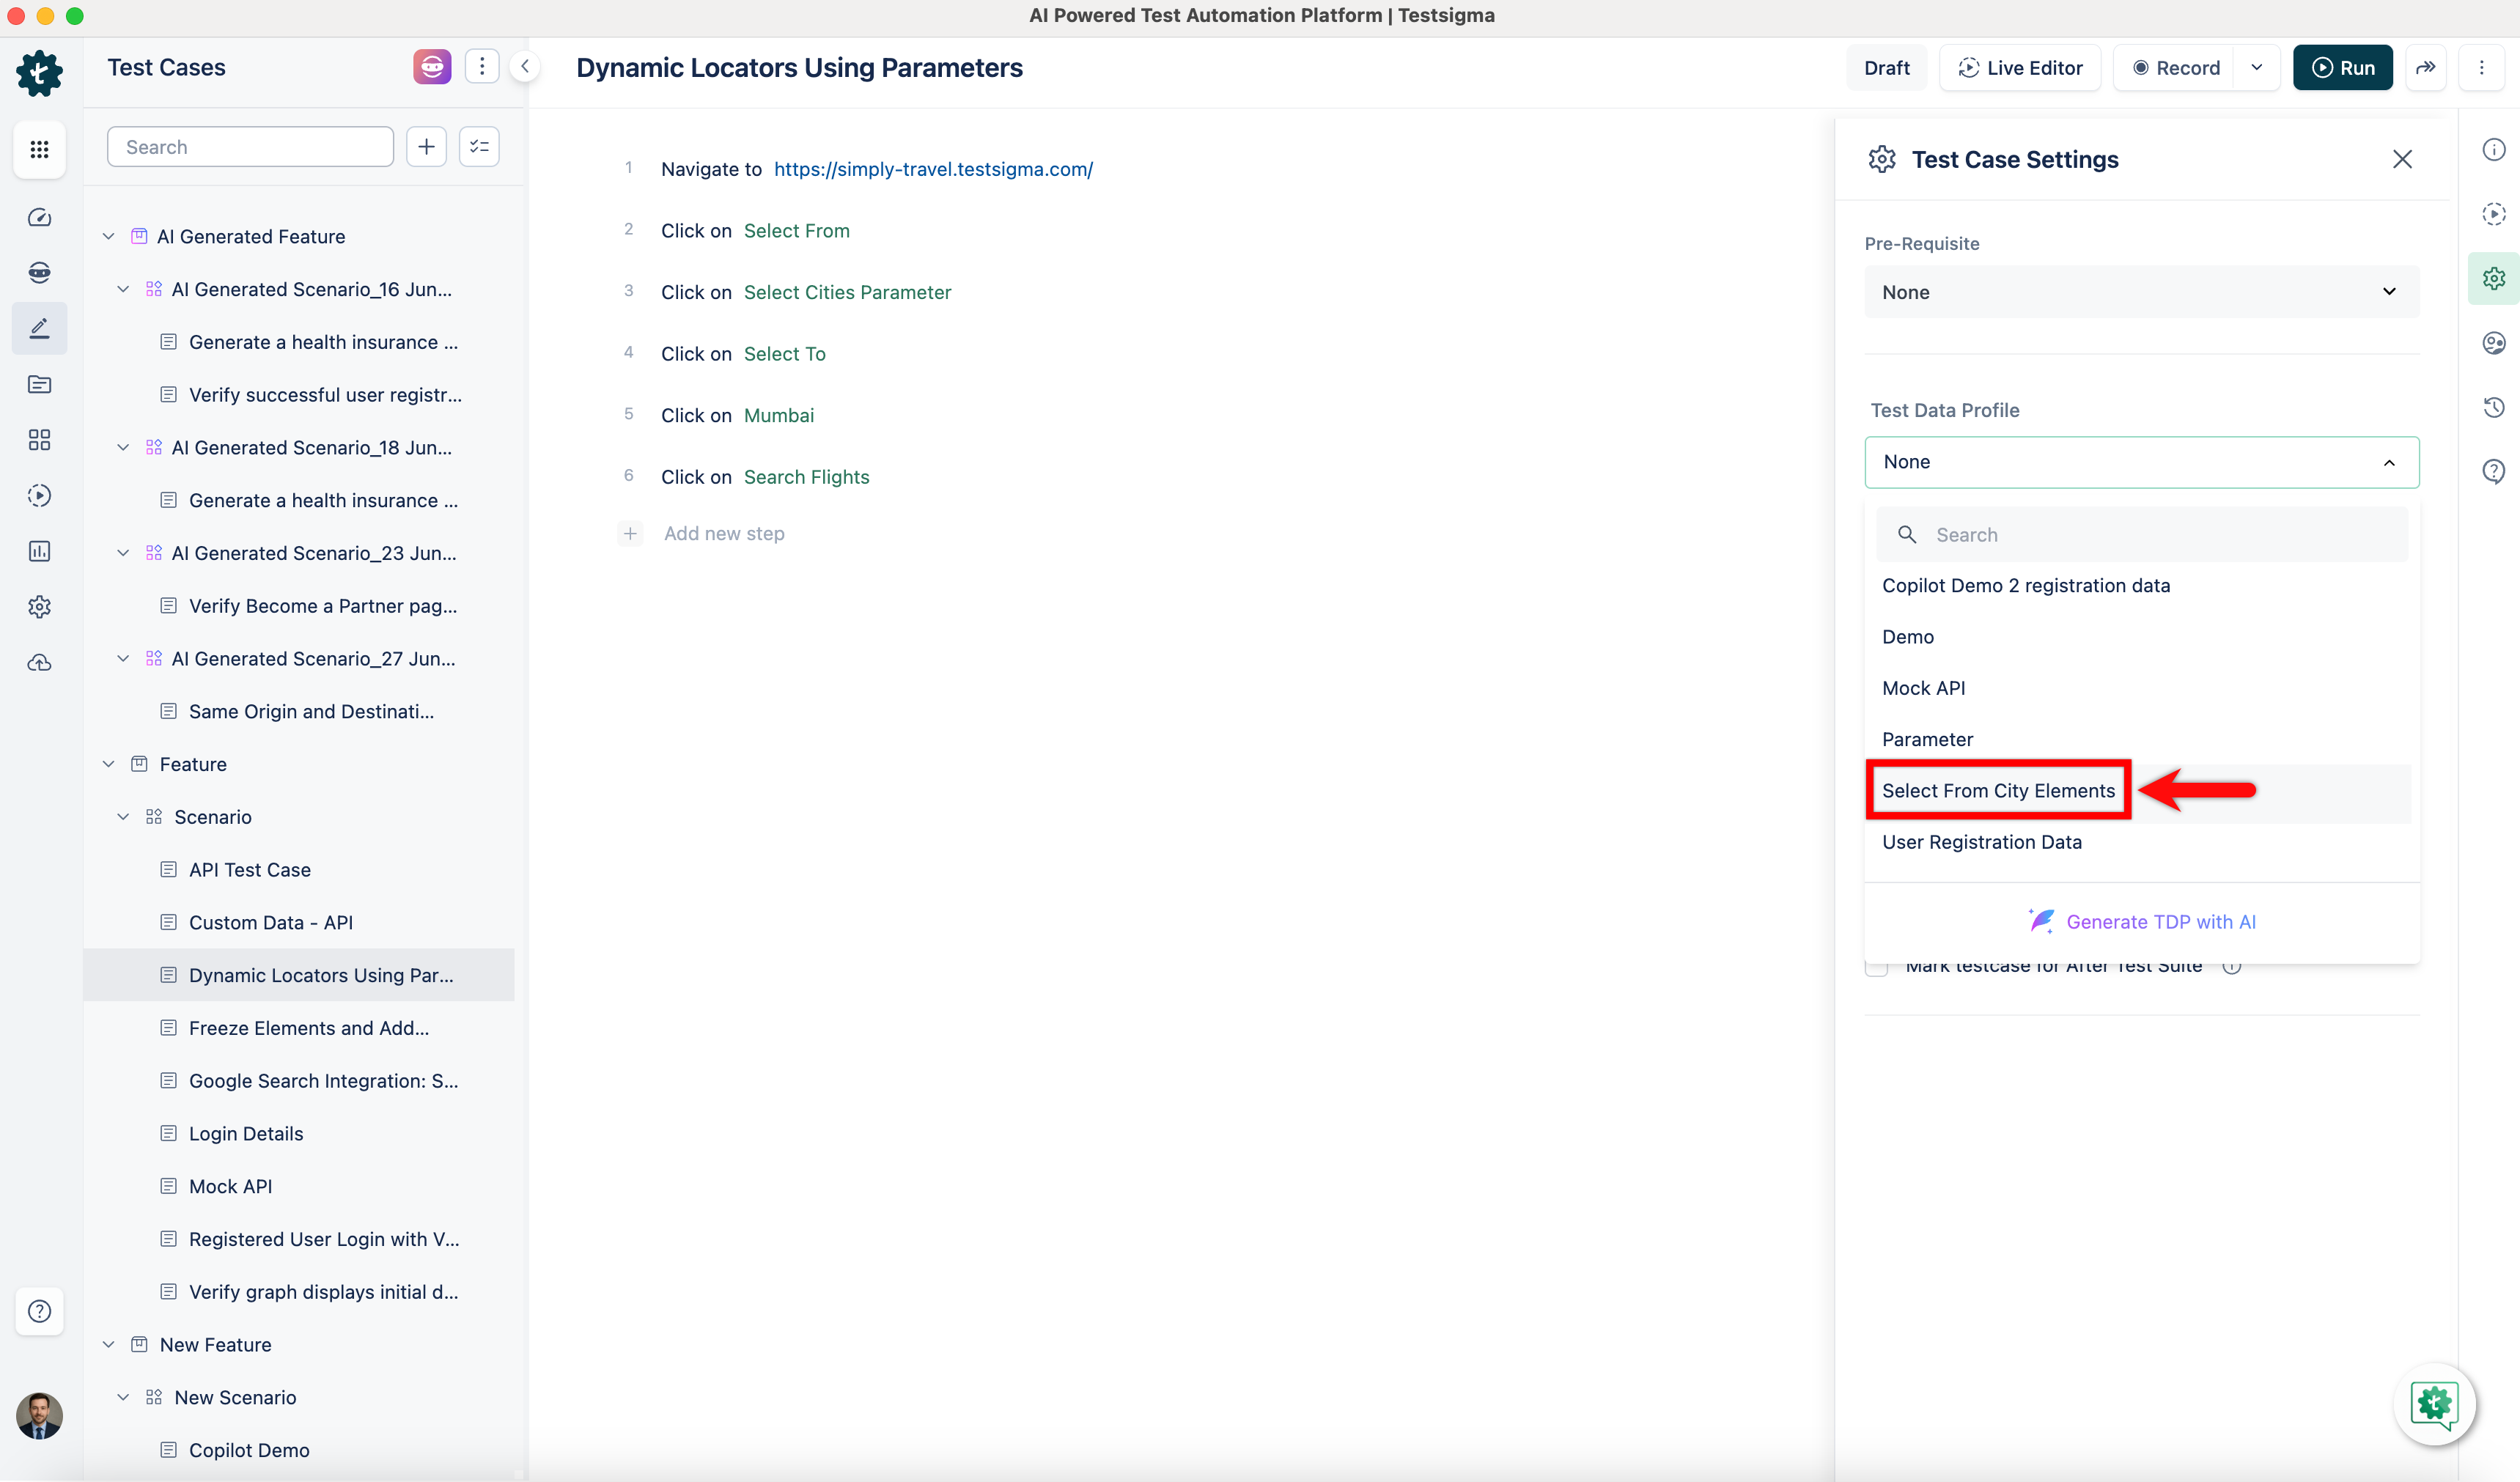
Task: Open the Record button dropdown arrow
Action: click(2257, 67)
